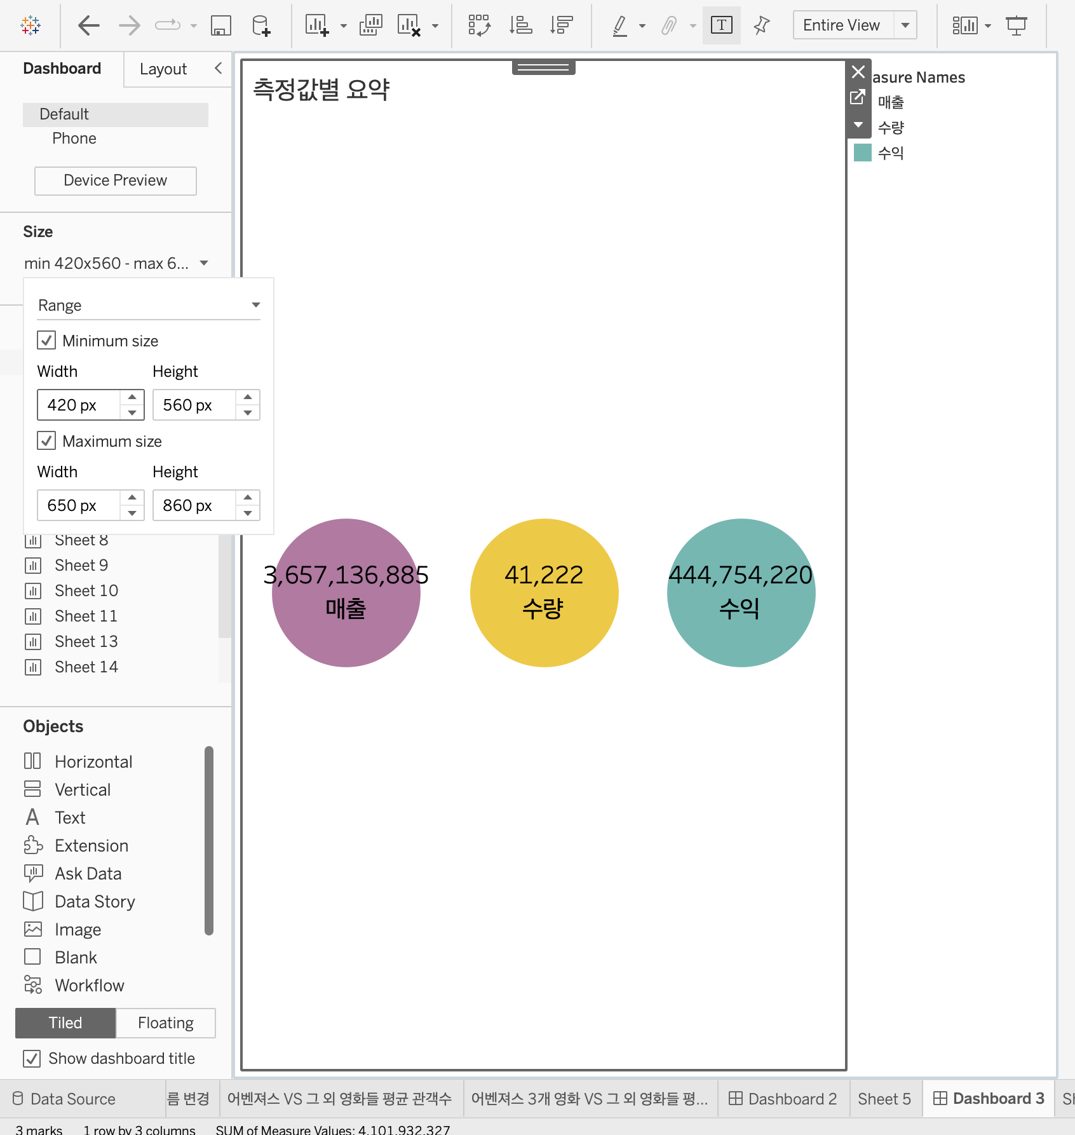This screenshot has height=1135, width=1075.
Task: Open the Clear Sheet dropdown arrow
Action: pyautogui.click(x=435, y=26)
